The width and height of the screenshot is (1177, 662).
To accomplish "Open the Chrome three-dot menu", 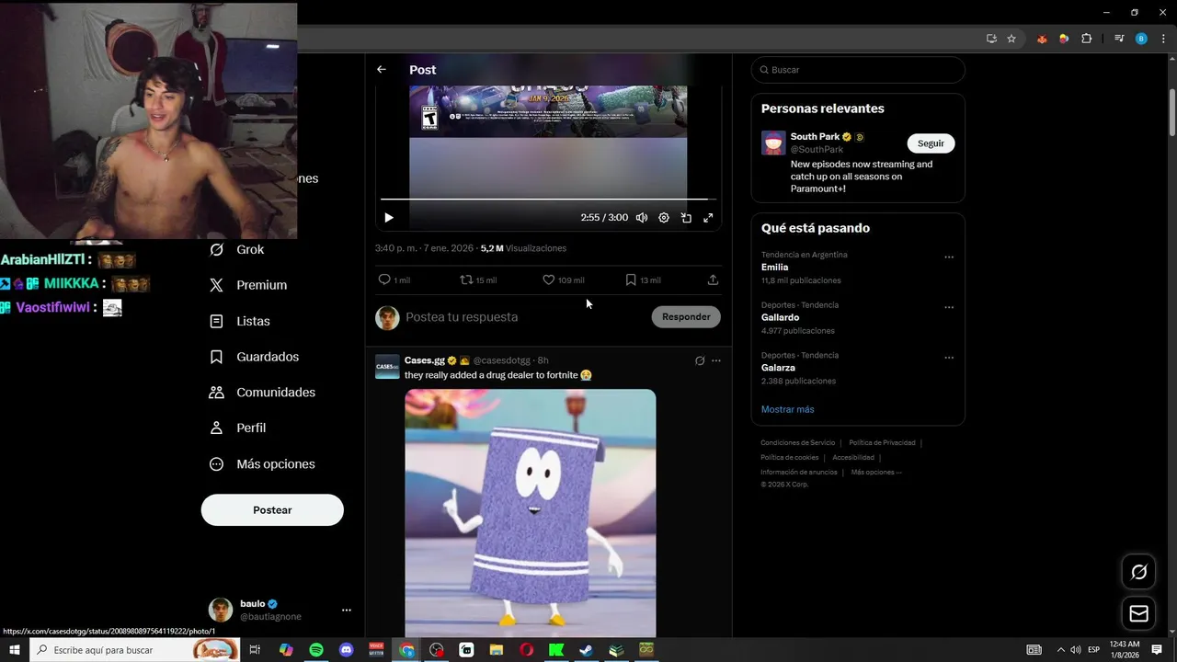I will click(1162, 39).
